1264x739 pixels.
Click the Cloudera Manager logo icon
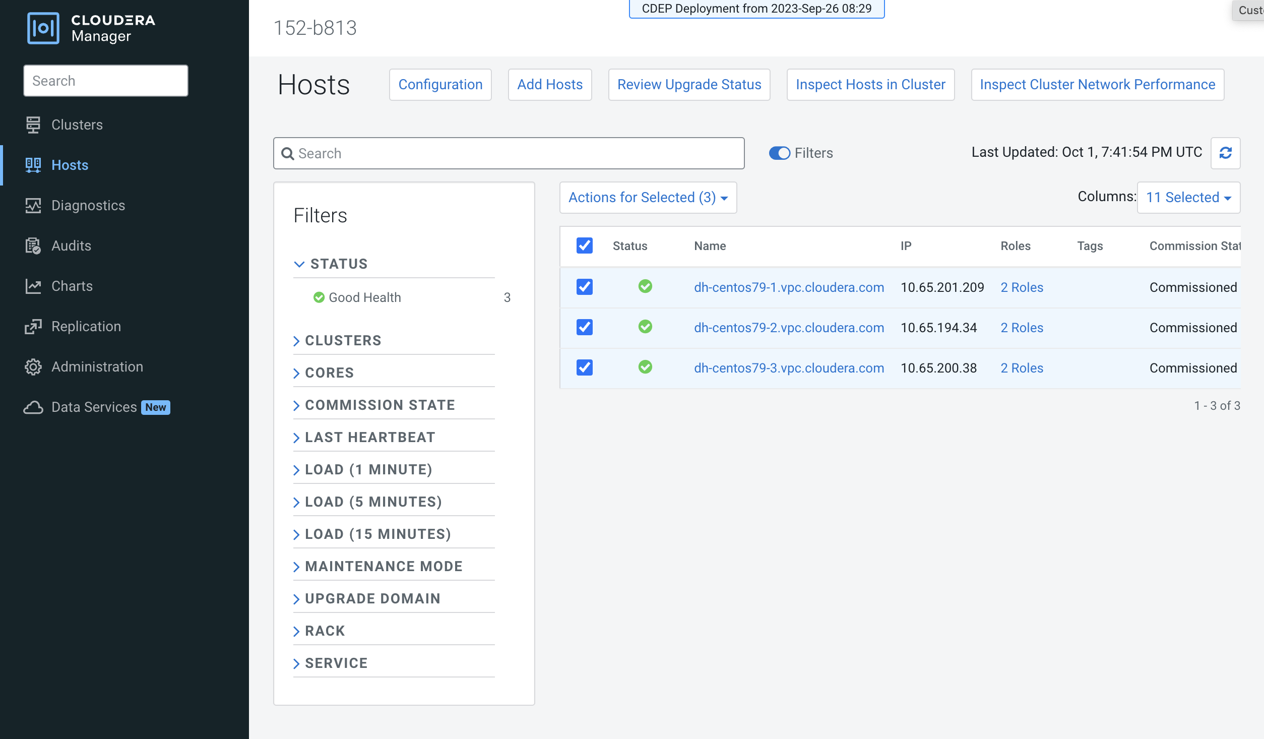tap(43, 28)
